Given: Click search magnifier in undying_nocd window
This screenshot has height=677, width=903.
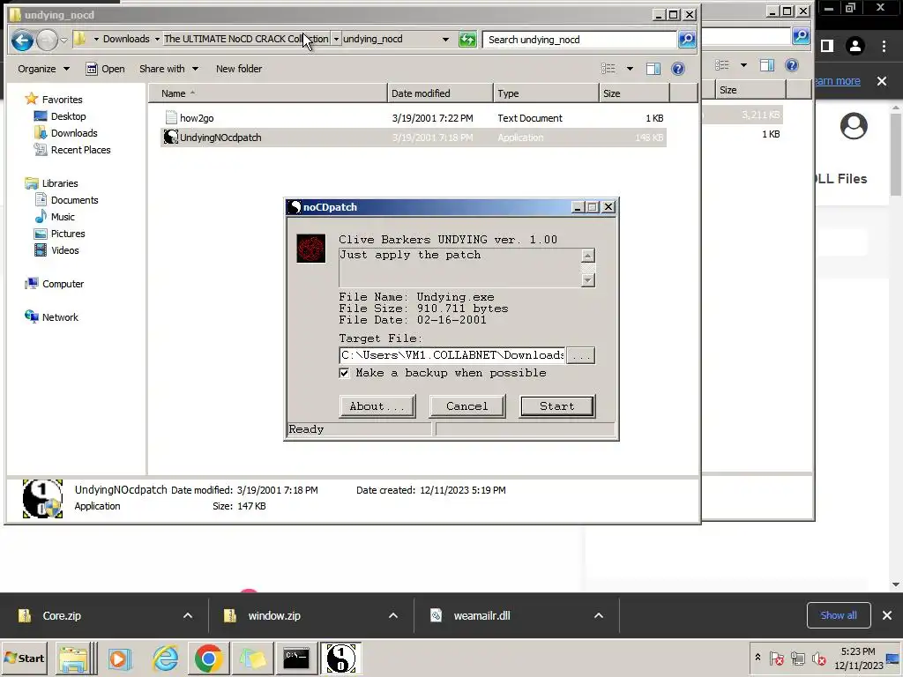Looking at the screenshot, I should [x=686, y=39].
